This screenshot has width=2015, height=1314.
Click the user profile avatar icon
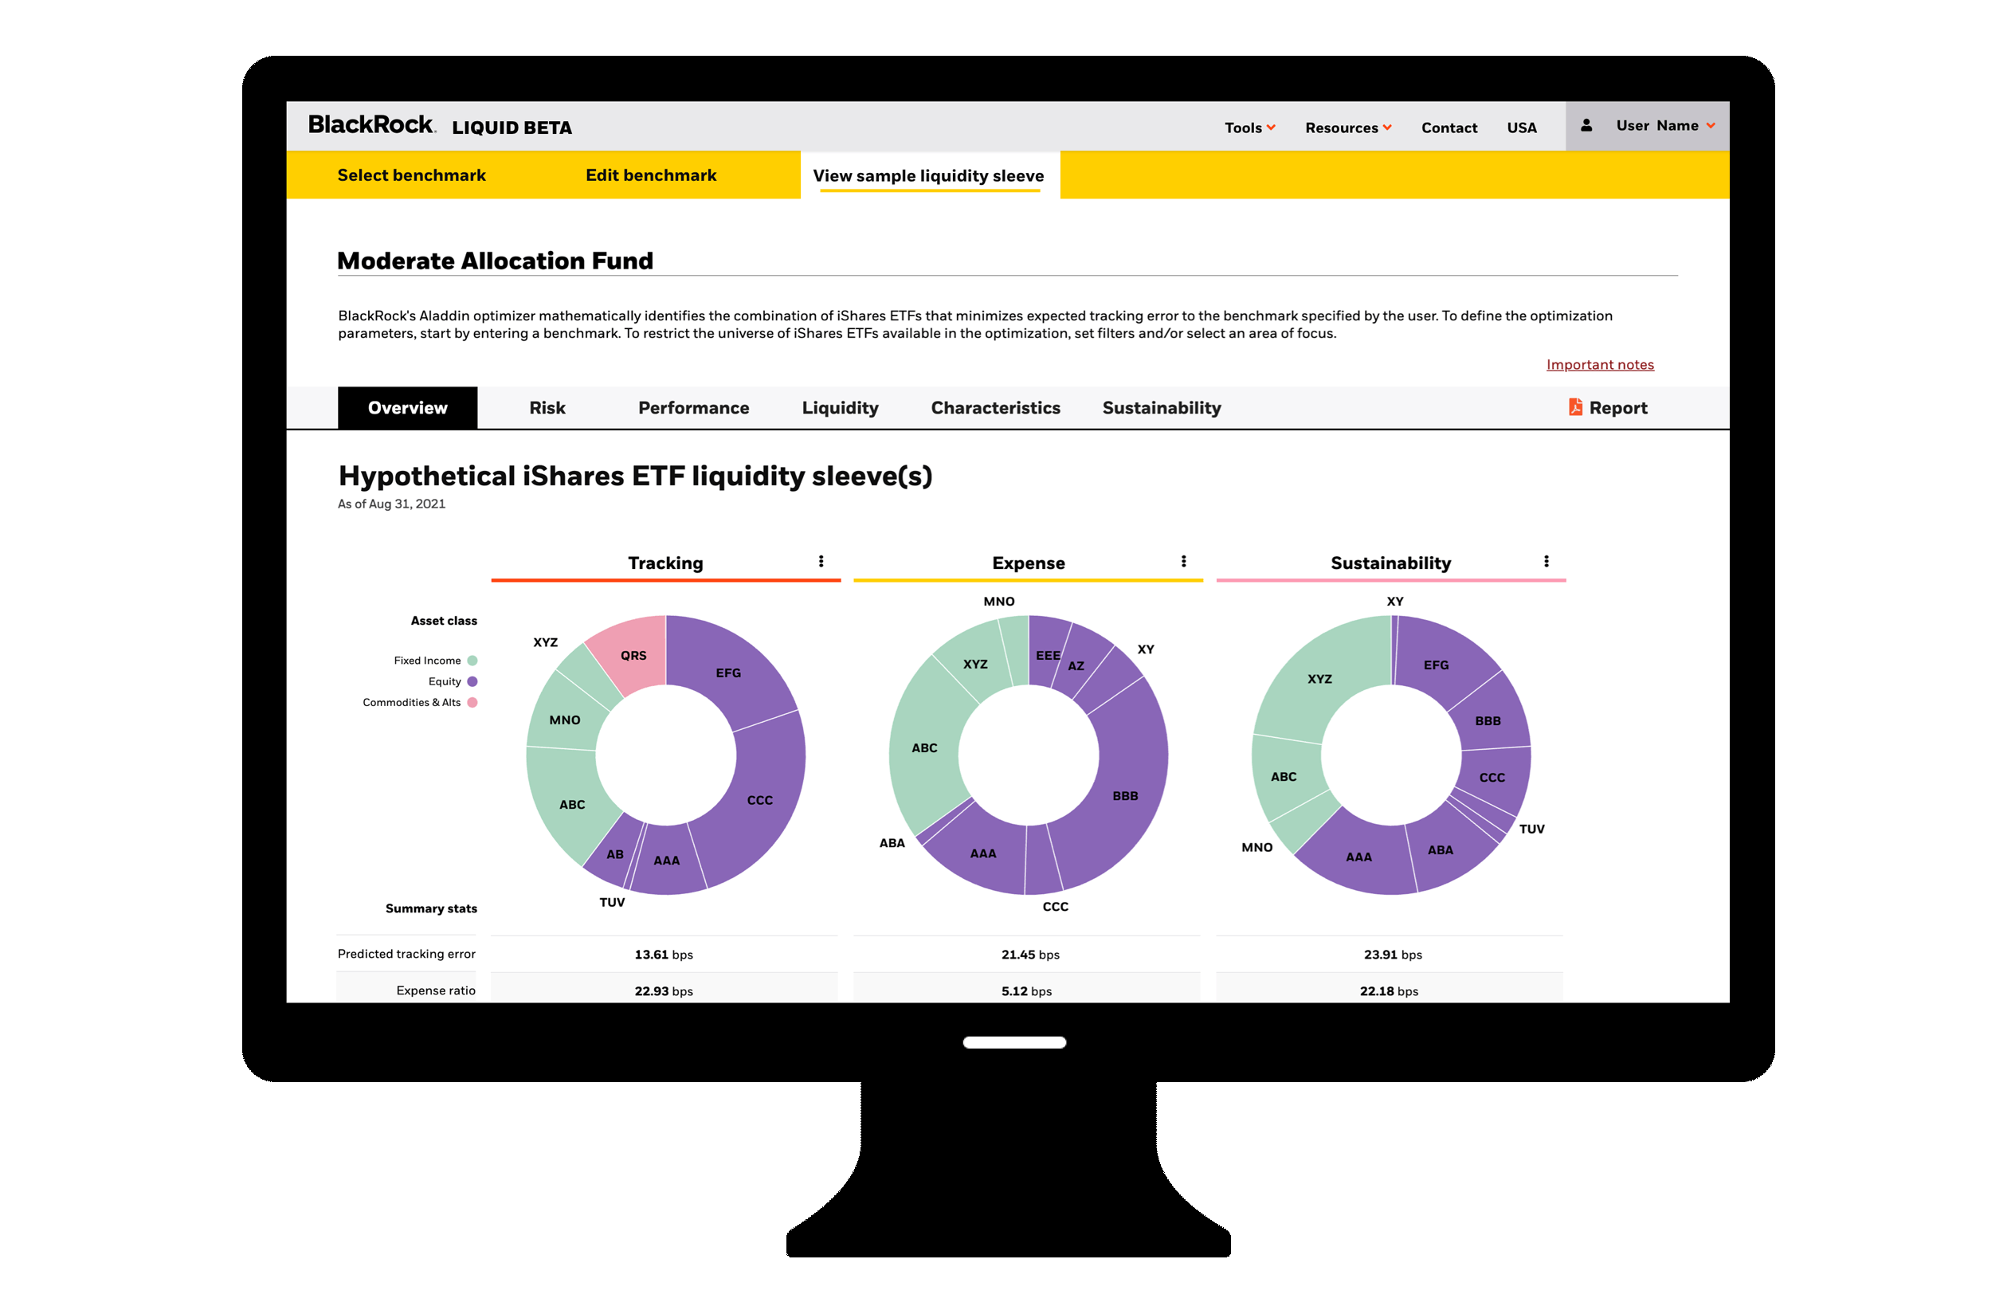[x=1586, y=125]
